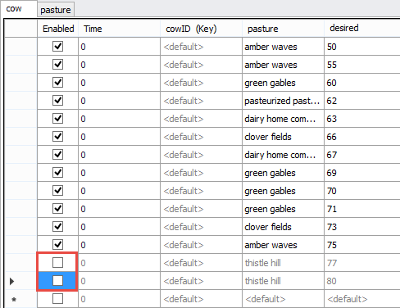Click clover fields cell in desired 66 row
This screenshot has width=400, height=308.
(x=283, y=137)
